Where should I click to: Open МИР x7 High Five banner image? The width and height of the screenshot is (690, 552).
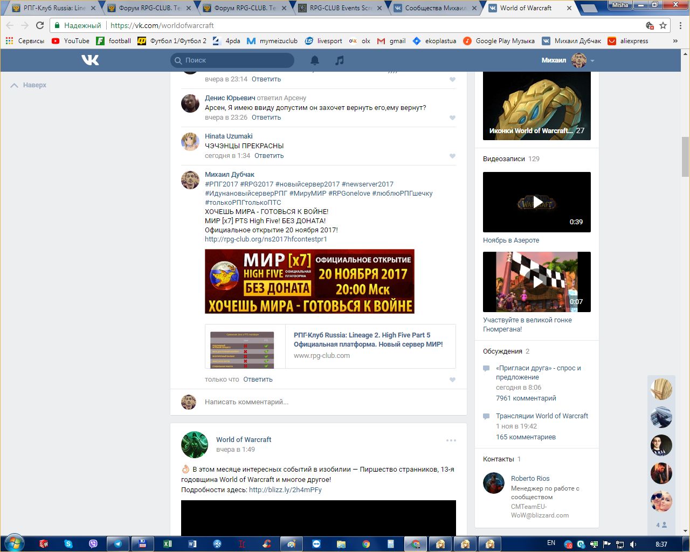point(309,281)
